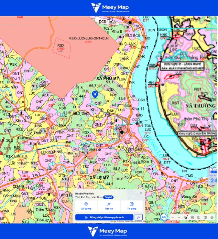Click the Khu 1 label

15,78
